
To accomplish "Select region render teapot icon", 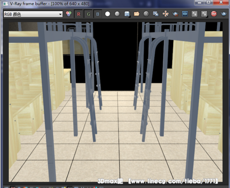I will coord(175,14).
